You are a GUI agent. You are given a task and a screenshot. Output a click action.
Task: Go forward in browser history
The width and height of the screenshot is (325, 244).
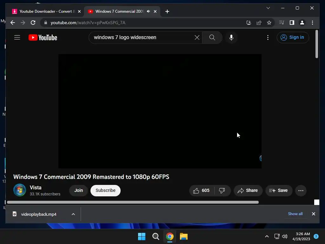pos(23,23)
